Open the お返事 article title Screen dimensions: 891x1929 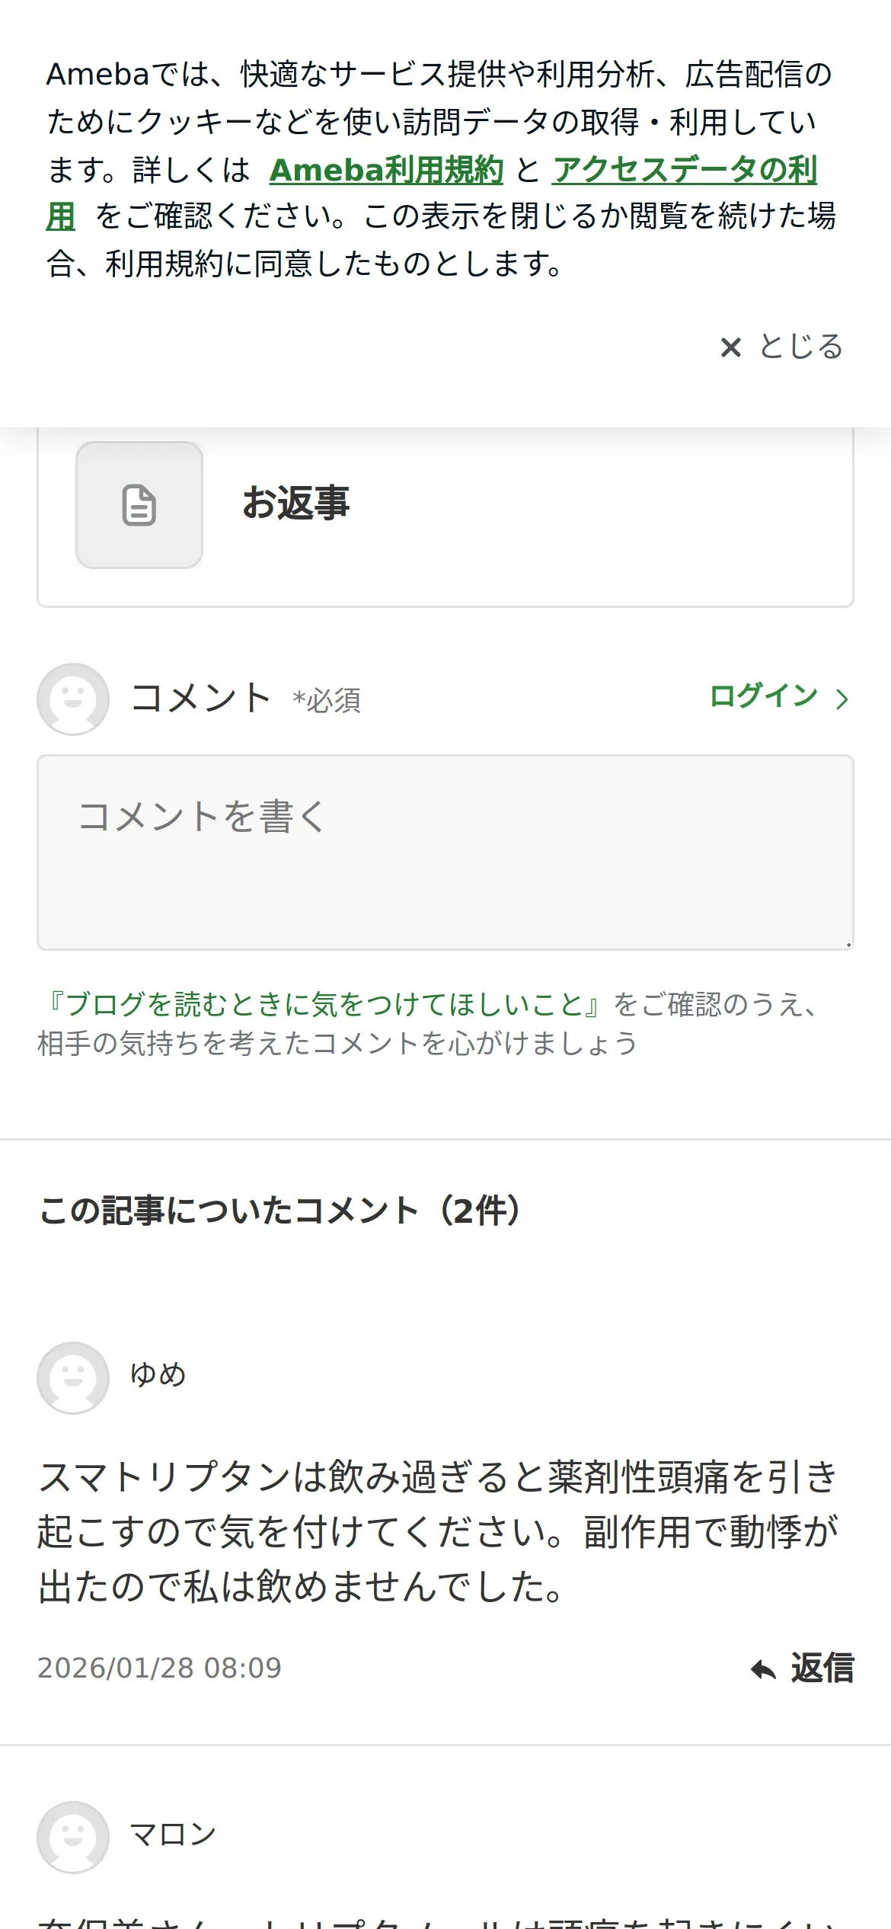(295, 503)
